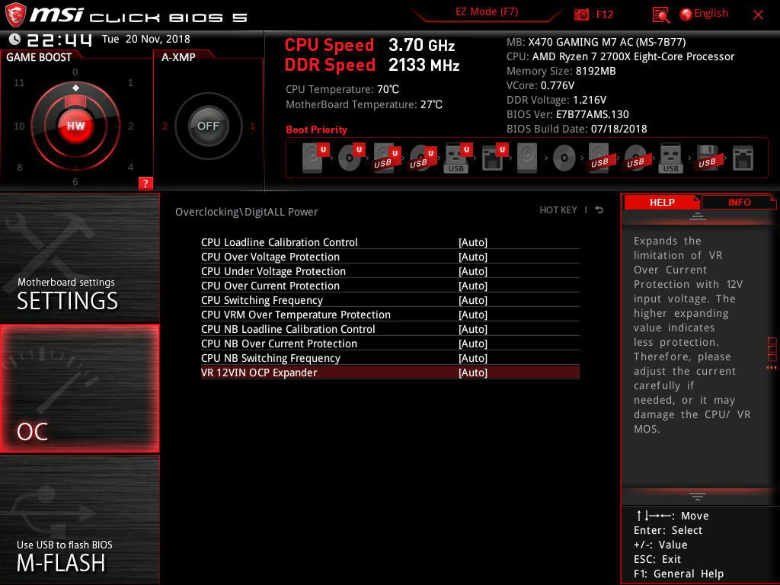Viewport: 780px width, 585px height.
Task: Select USB floppy boot device icon
Action: 707,158
